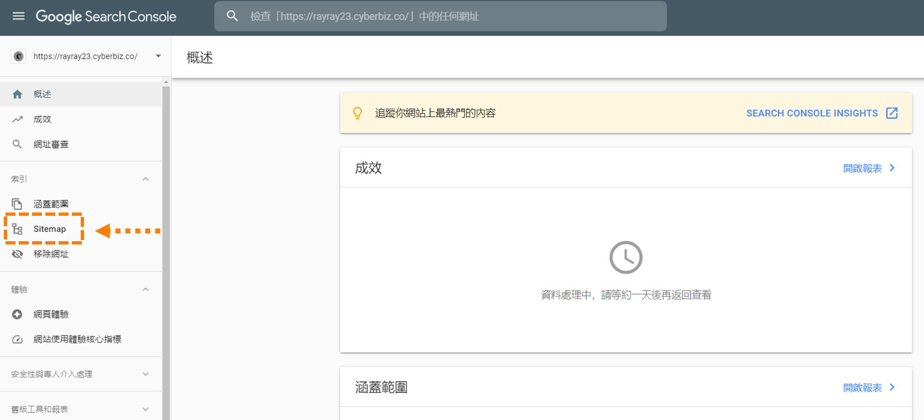This screenshot has height=420, width=924.
Task: Click the site favicon in the property selector
Action: point(19,56)
